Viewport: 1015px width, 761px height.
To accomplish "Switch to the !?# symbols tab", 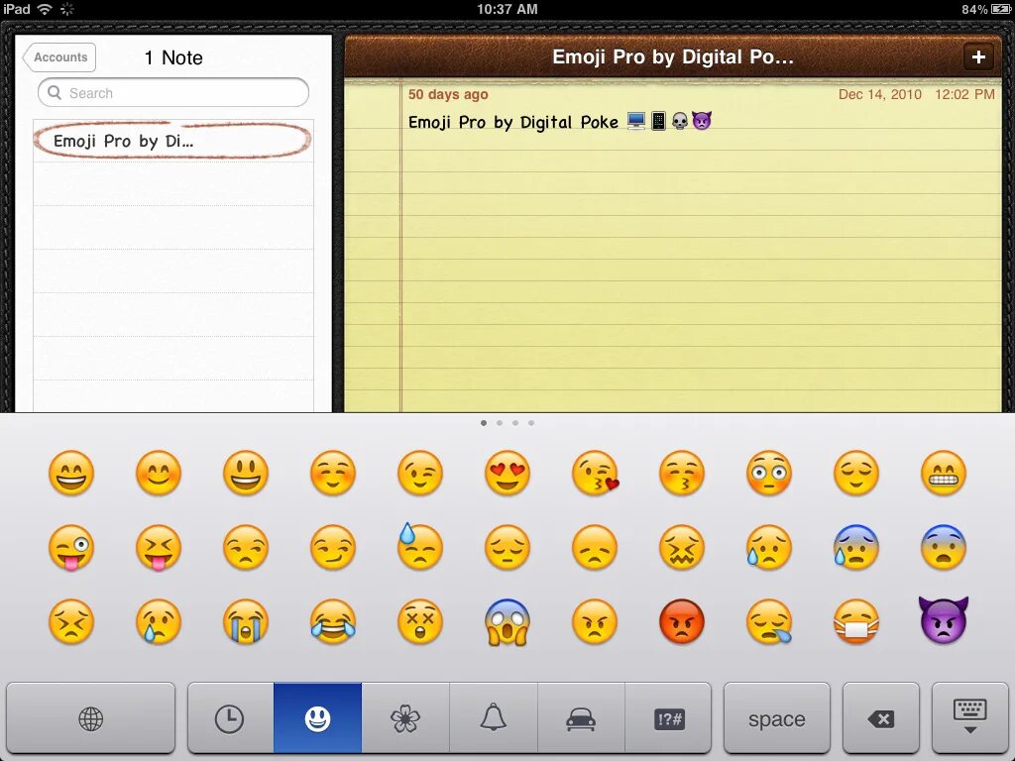I will pyautogui.click(x=669, y=718).
